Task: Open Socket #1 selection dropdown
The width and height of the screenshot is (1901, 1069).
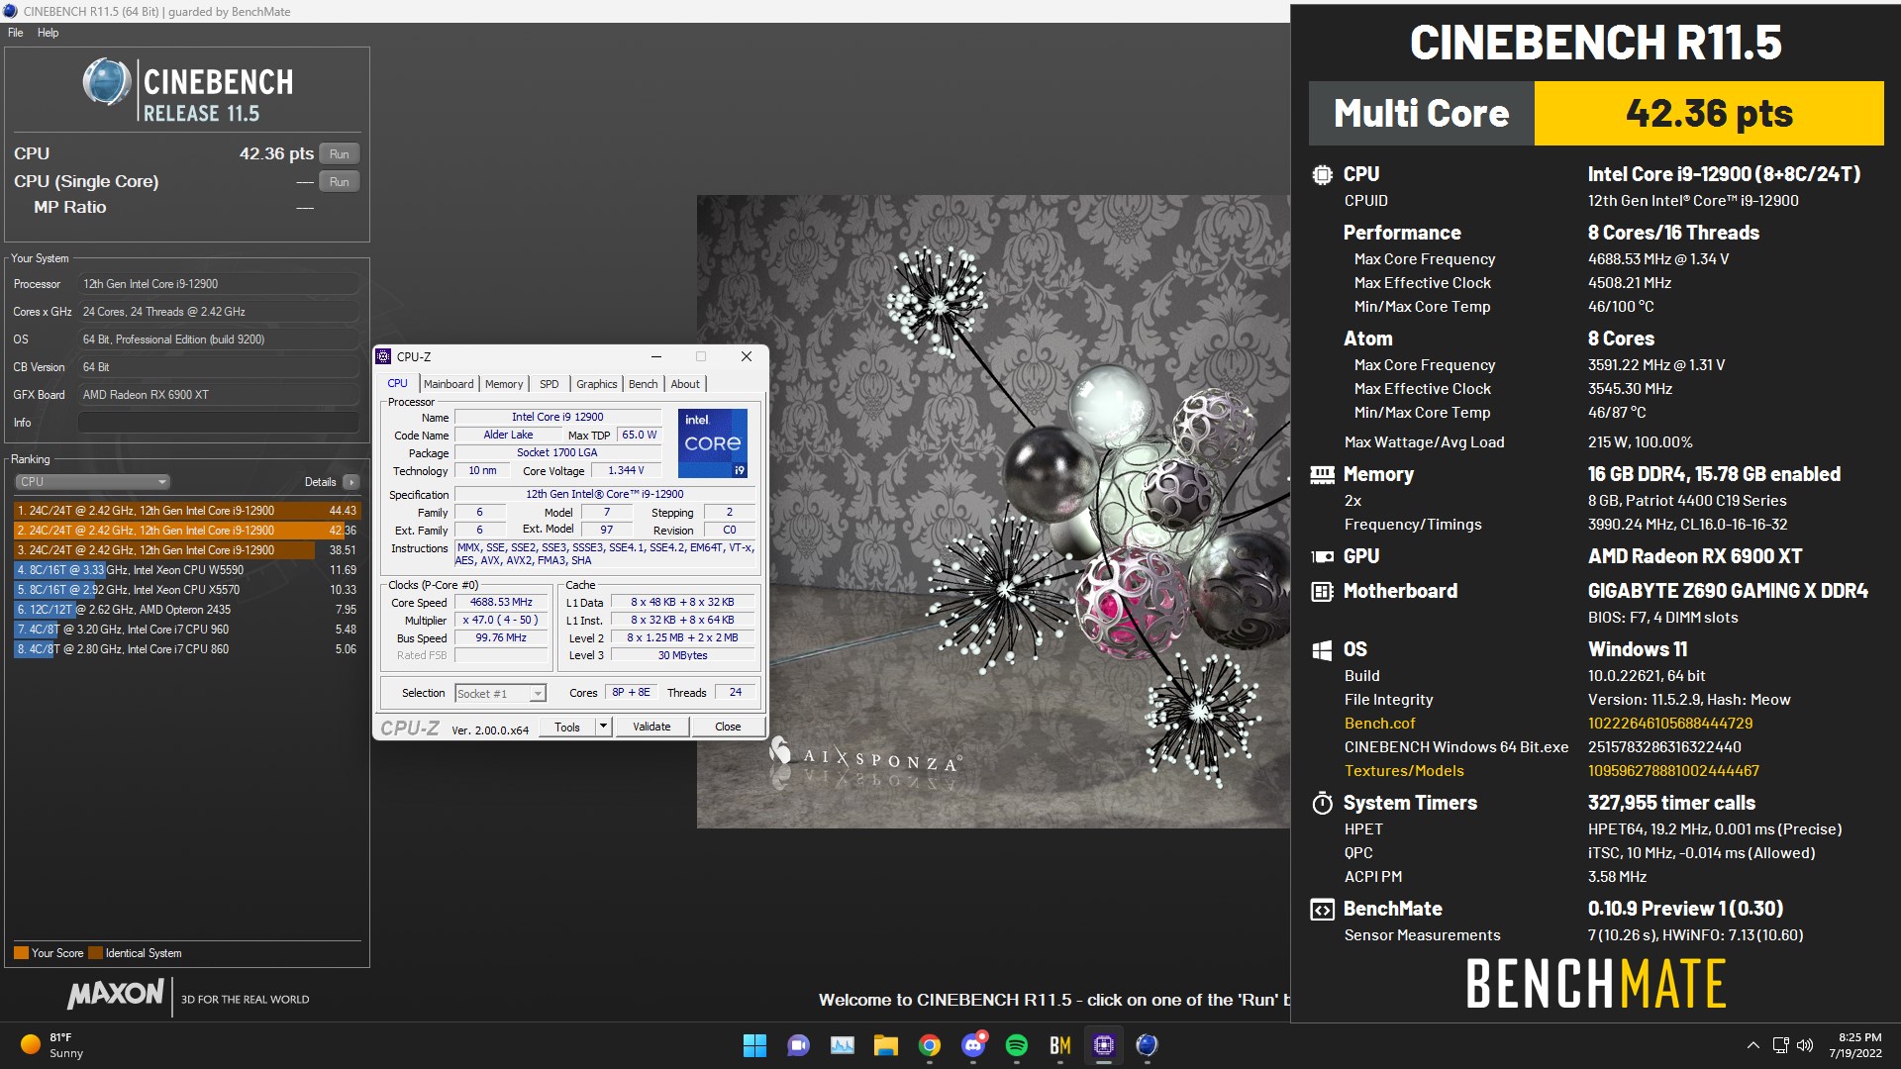Action: point(500,694)
